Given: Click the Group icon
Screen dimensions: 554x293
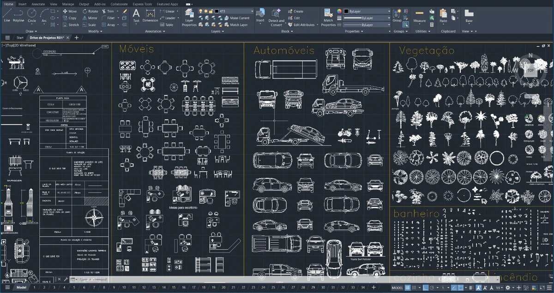Looking at the screenshot, I should click(397, 15).
